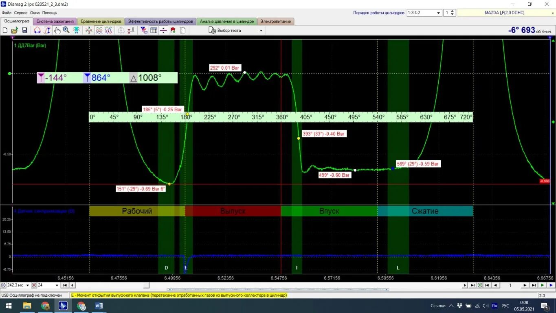Click the overlapping sine waves icon
This screenshot has height=313, width=556.
(x=109, y=30)
